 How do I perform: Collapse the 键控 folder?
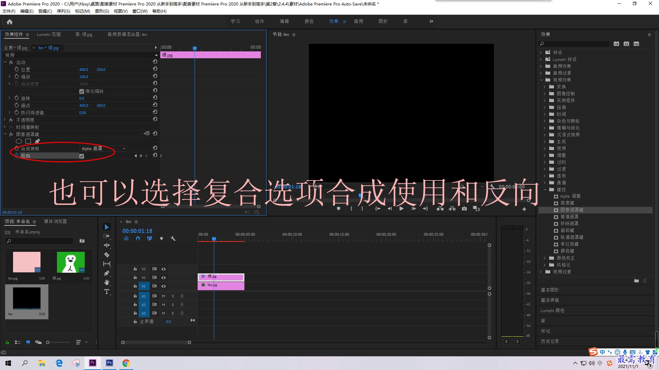[x=545, y=189]
